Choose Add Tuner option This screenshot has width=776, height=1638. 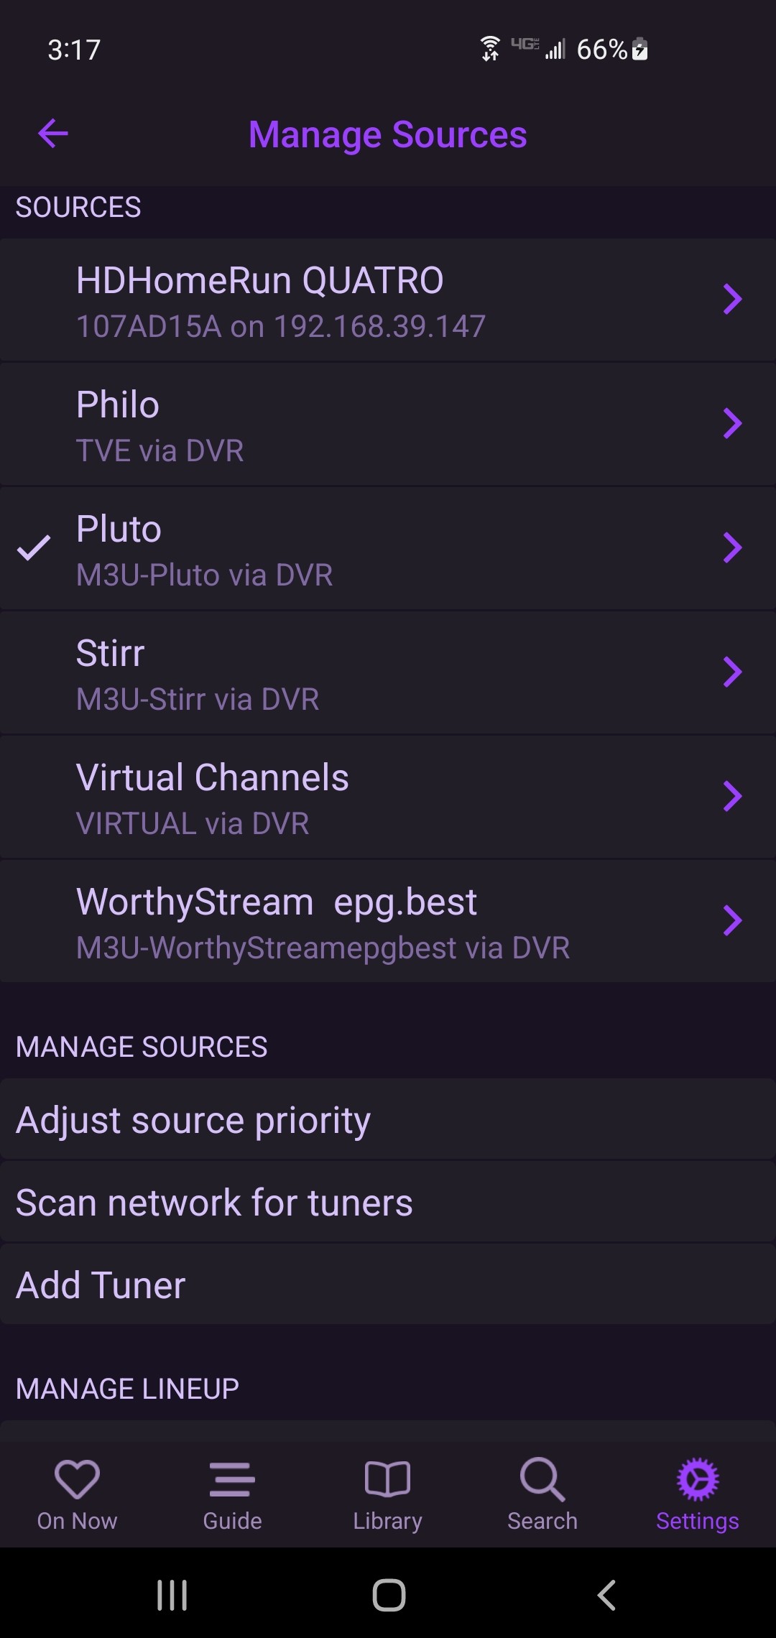tap(101, 1285)
